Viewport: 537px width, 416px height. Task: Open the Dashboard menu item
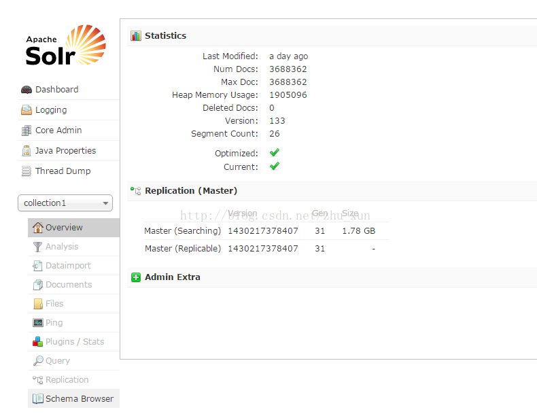click(x=69, y=90)
